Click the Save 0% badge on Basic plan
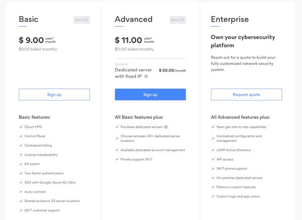The height and width of the screenshot is (220, 302). [x=82, y=20]
